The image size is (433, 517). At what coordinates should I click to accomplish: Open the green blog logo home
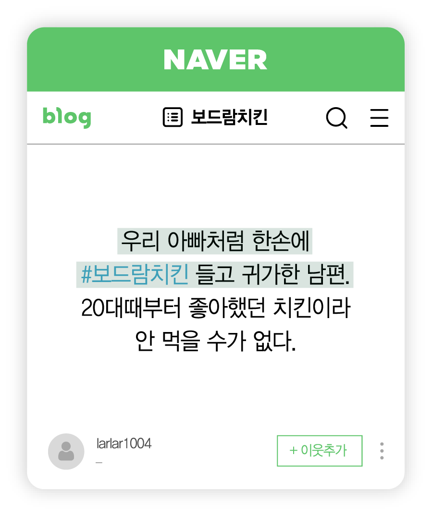click(67, 117)
